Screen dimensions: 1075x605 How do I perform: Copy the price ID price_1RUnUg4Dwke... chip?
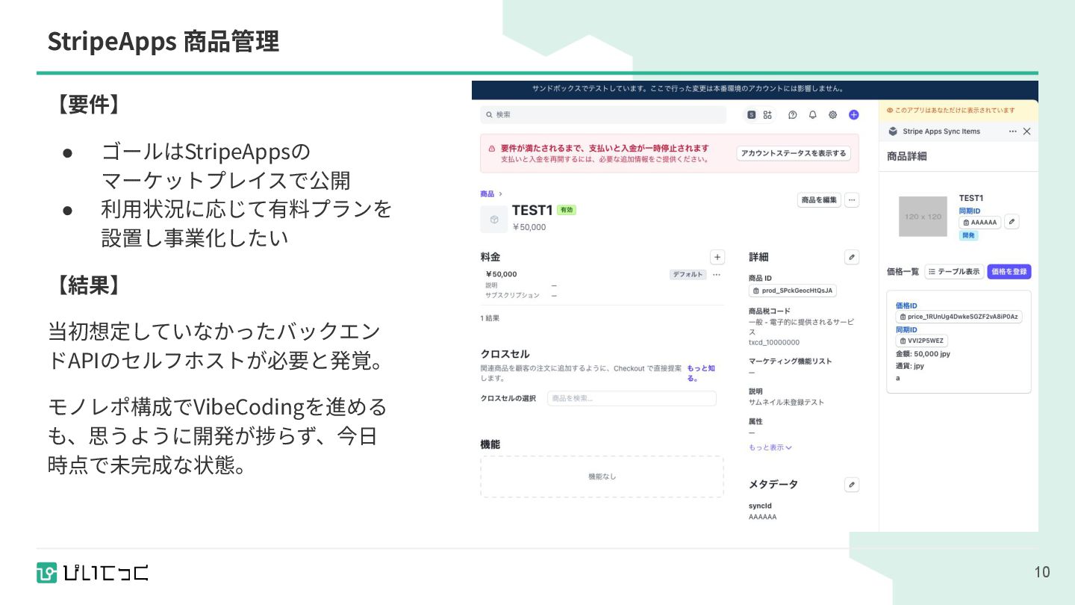[x=959, y=317]
